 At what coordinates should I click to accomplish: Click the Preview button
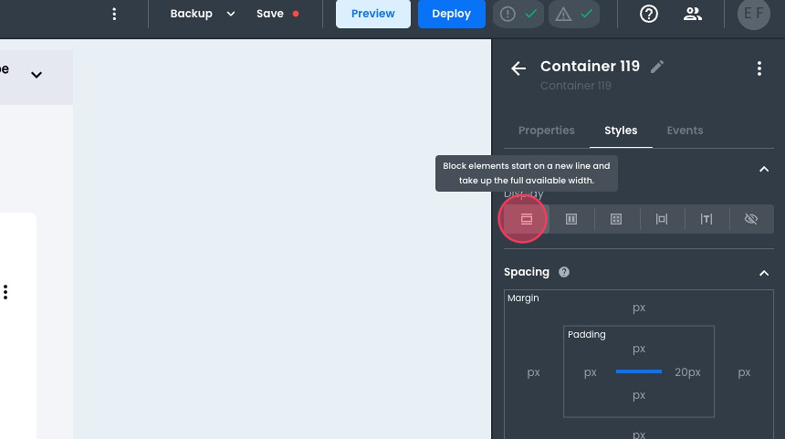(x=372, y=14)
